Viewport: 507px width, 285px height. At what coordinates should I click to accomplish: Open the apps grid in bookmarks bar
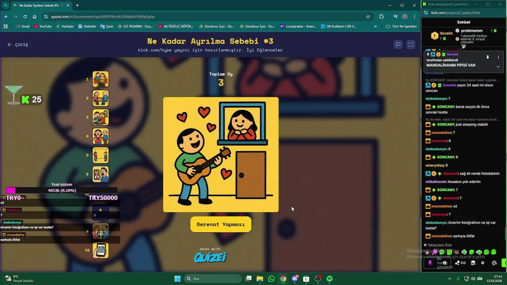pyautogui.click(x=6, y=27)
